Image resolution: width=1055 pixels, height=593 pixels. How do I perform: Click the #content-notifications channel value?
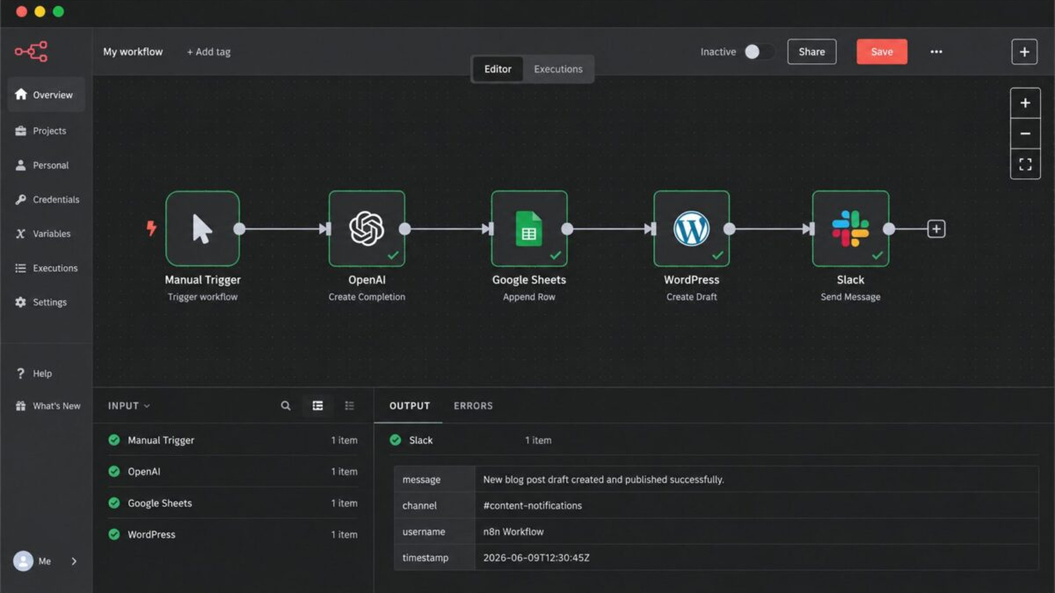coord(532,506)
